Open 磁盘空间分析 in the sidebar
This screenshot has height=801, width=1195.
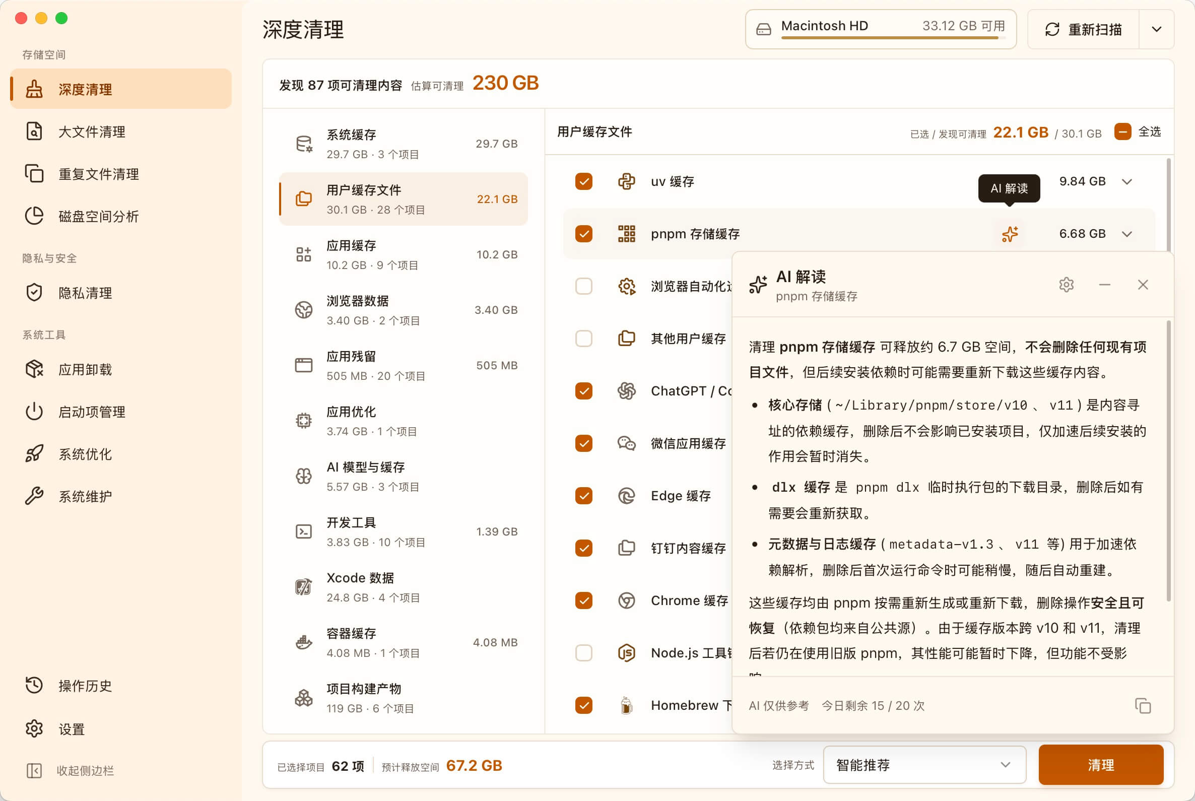point(120,216)
